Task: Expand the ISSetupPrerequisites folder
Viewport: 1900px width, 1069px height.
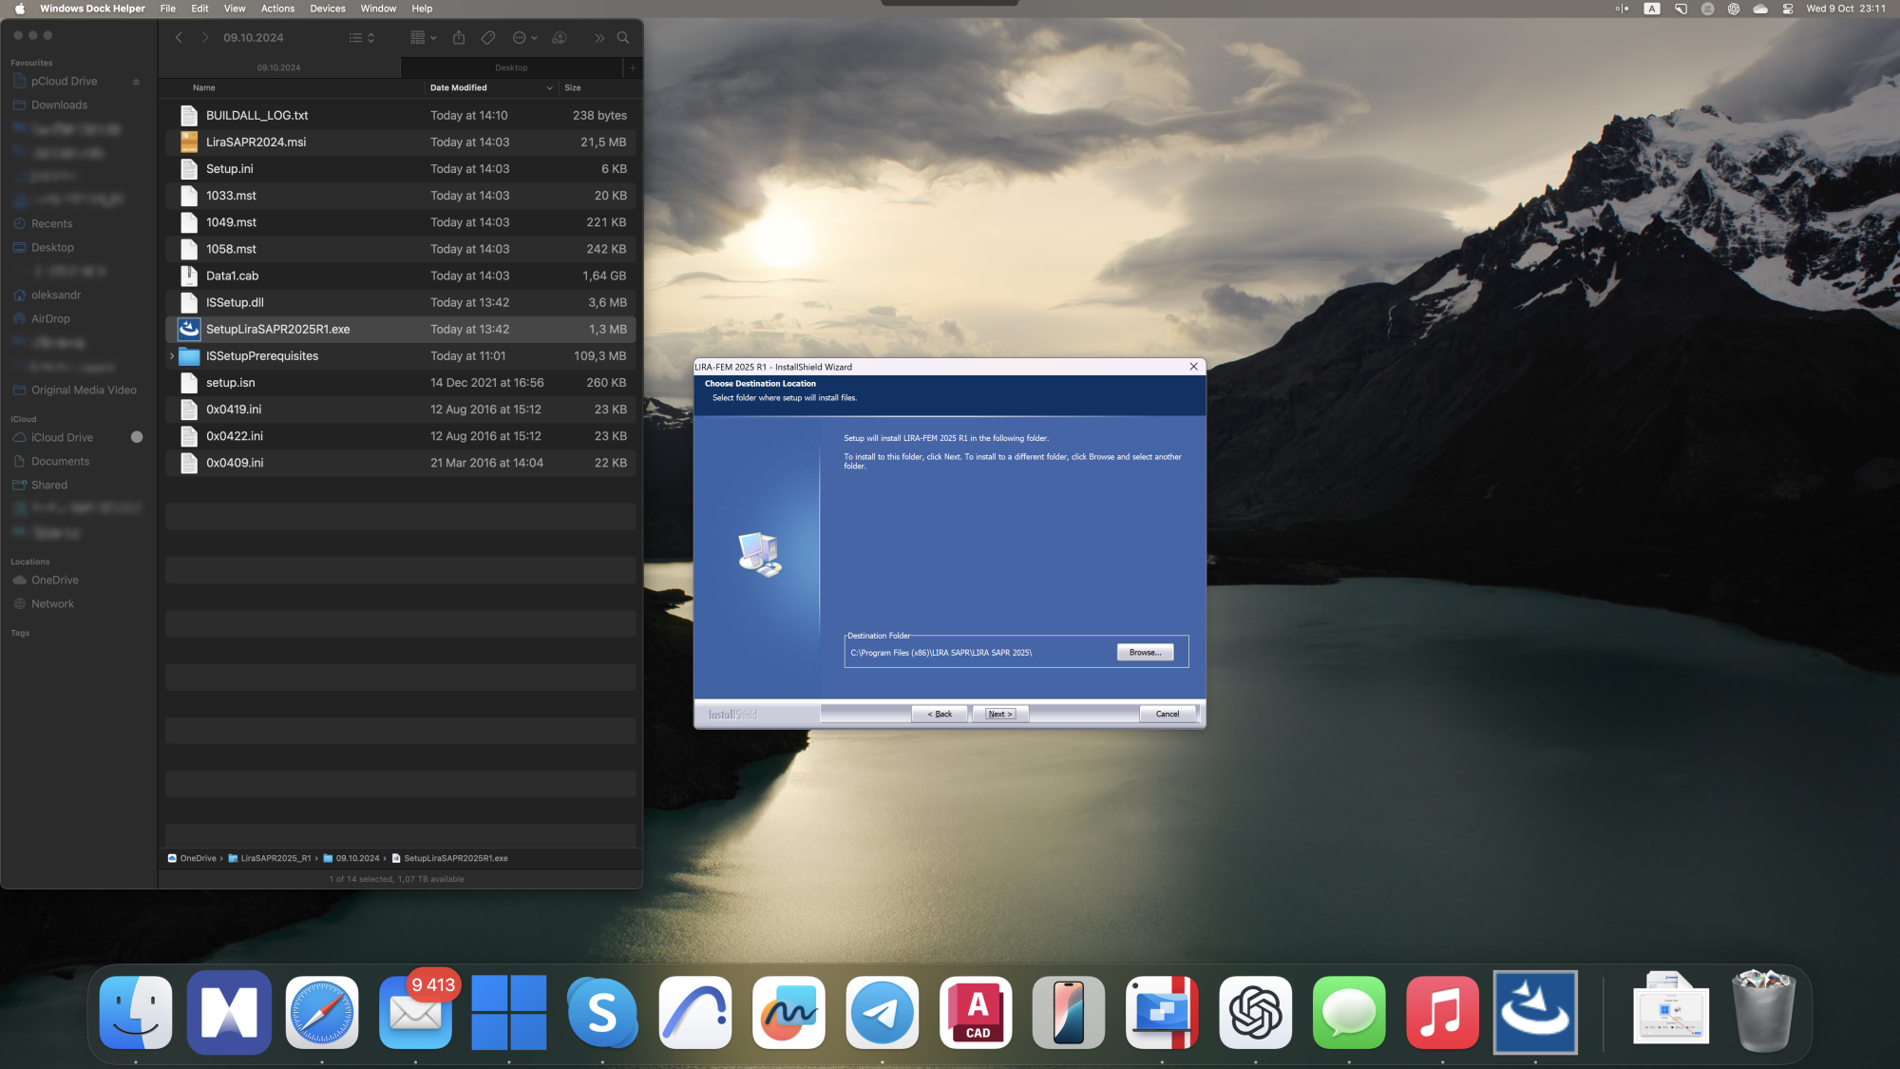Action: pyautogui.click(x=172, y=356)
